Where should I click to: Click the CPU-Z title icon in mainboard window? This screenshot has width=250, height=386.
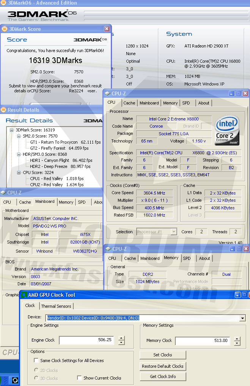[x=3, y=193]
